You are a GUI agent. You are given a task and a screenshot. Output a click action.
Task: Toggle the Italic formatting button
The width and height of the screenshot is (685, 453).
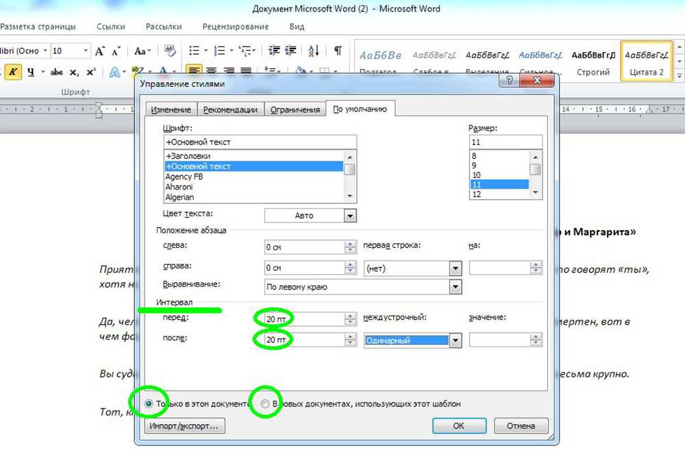pyautogui.click(x=14, y=72)
